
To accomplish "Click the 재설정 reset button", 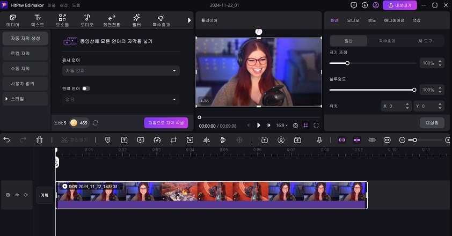I will click(432, 123).
